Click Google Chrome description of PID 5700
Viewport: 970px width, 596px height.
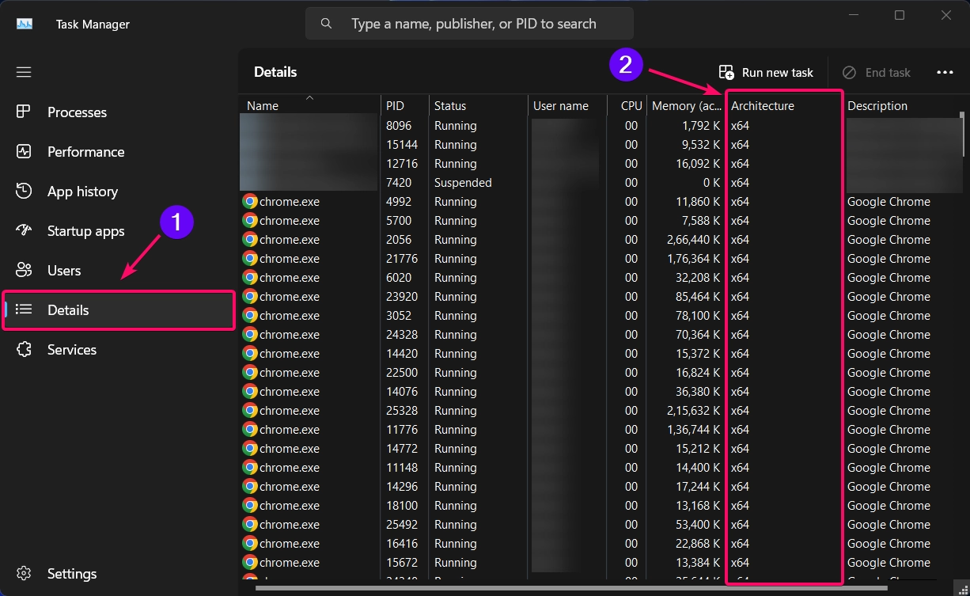pos(889,220)
